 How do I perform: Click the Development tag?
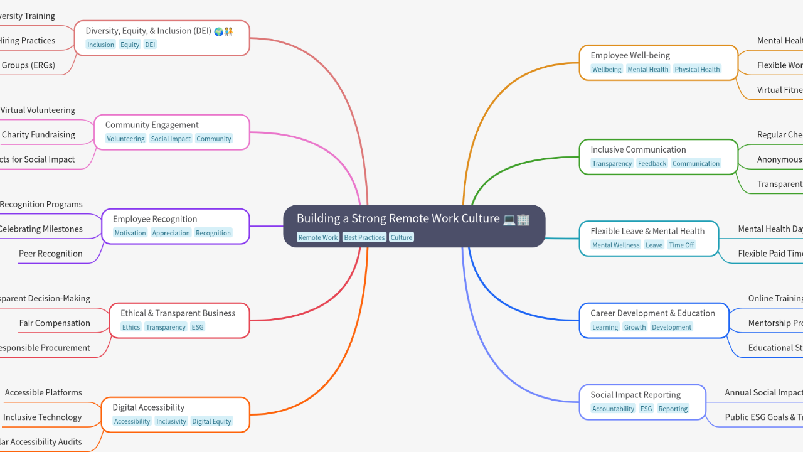pos(671,327)
